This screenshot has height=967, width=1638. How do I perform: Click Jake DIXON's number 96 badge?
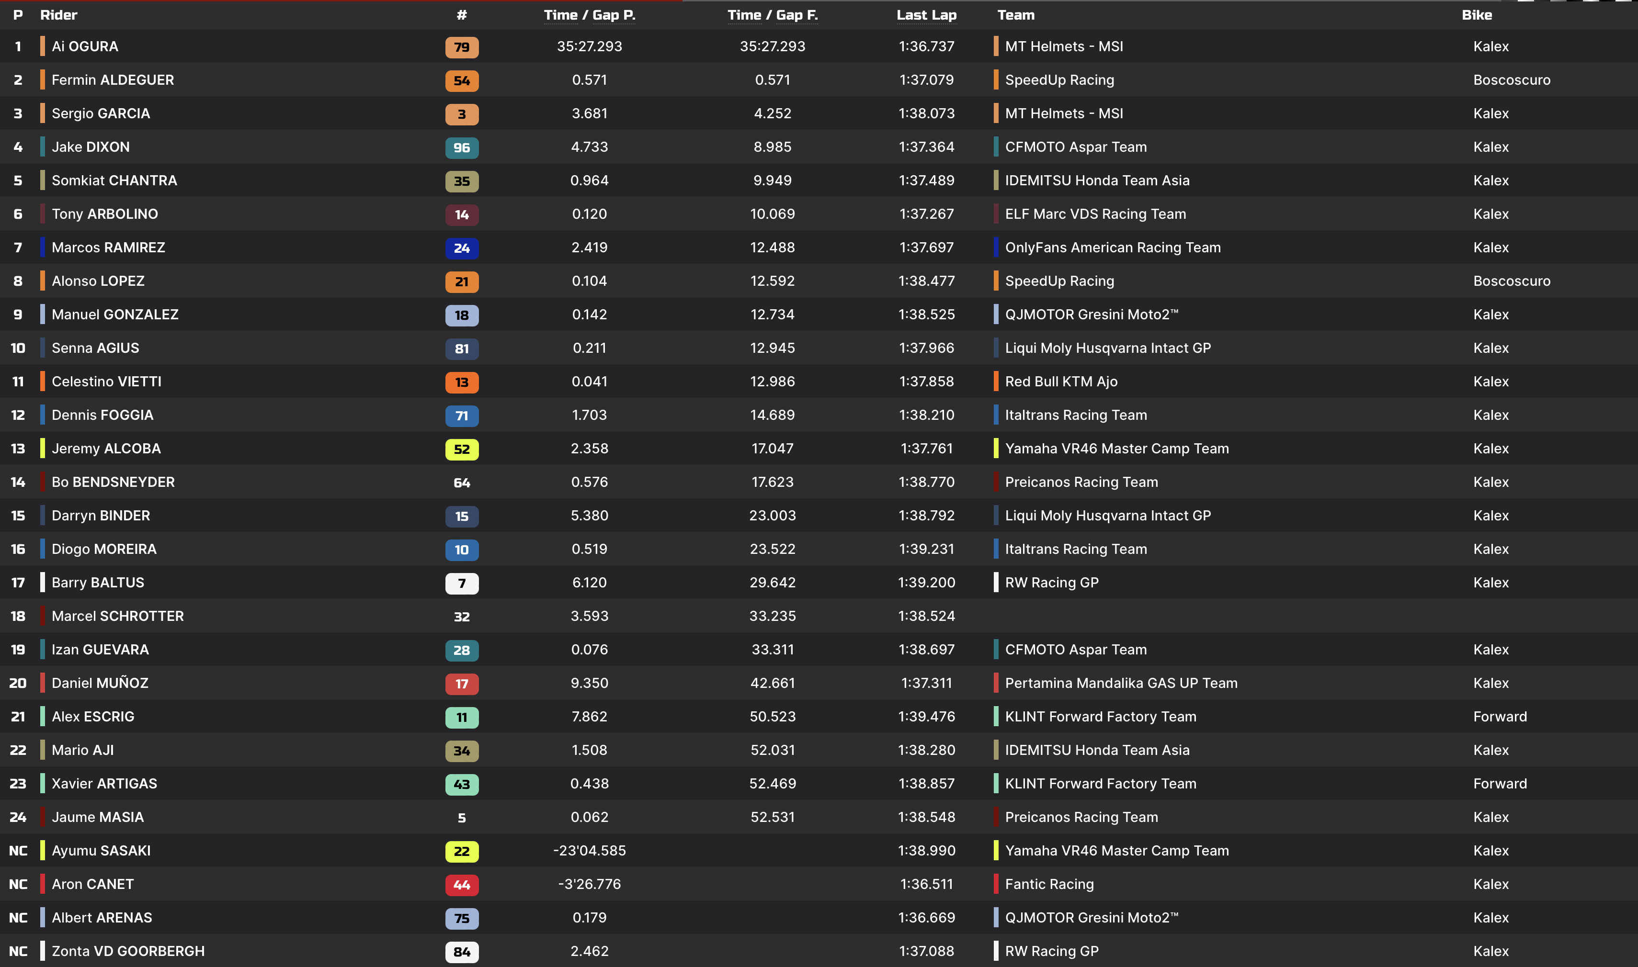point(462,147)
